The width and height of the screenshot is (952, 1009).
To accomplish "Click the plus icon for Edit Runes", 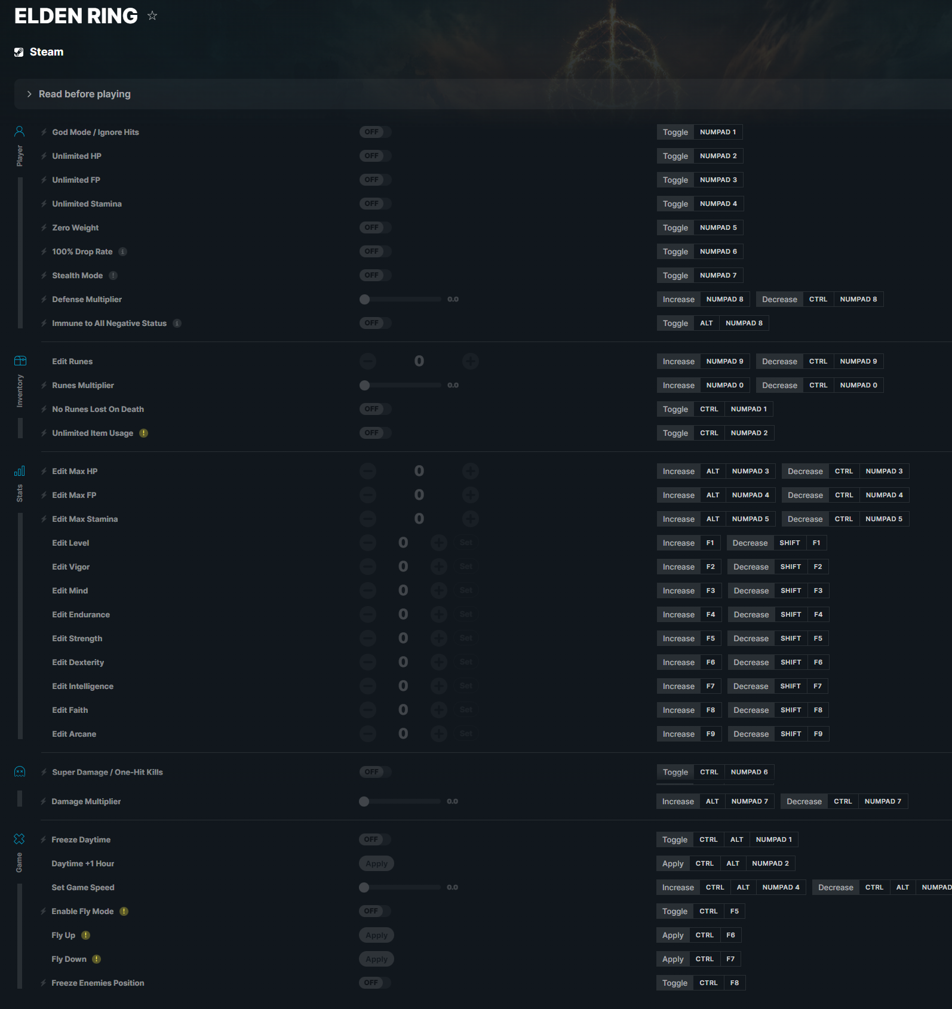I will [471, 361].
